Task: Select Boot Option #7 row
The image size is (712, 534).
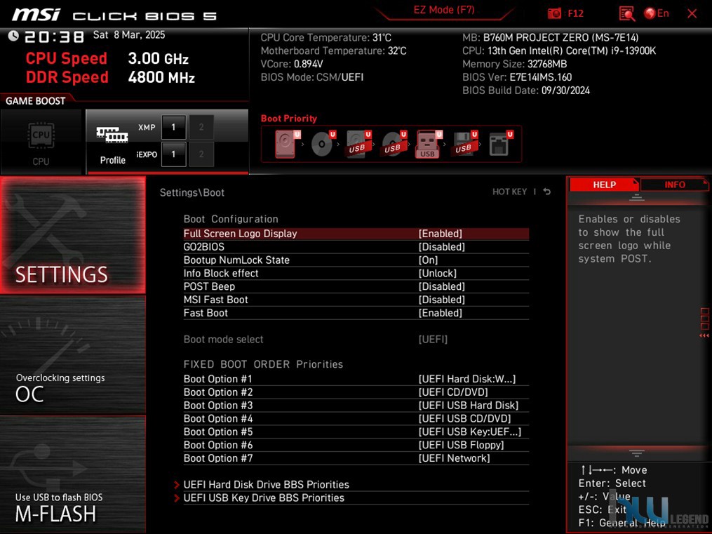Action: click(356, 458)
